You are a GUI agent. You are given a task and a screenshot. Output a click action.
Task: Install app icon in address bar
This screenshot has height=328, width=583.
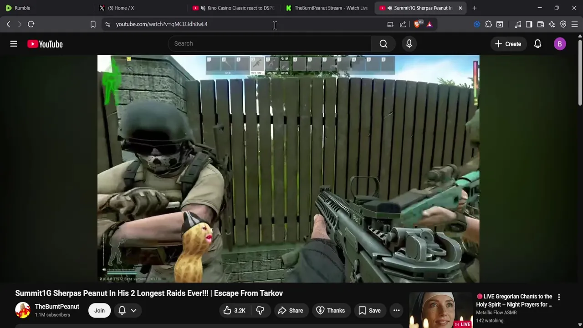390,24
